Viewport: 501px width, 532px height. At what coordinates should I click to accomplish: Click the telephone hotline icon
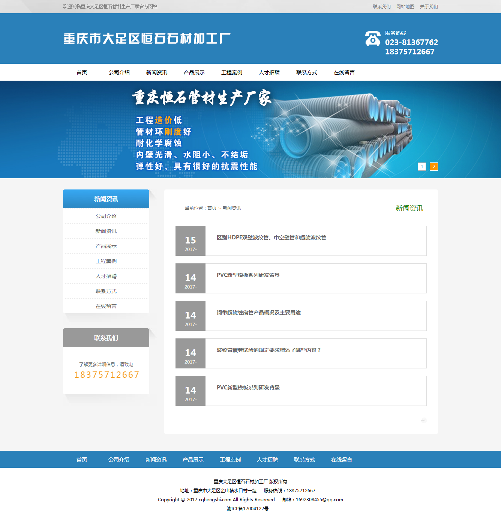(x=372, y=39)
